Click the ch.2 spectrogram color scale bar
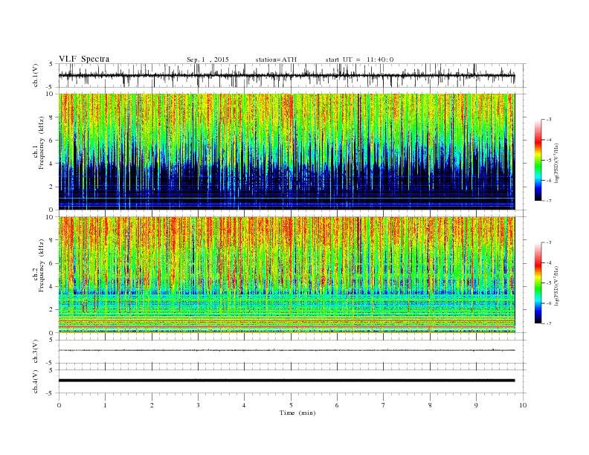The image size is (589, 455). [x=538, y=283]
